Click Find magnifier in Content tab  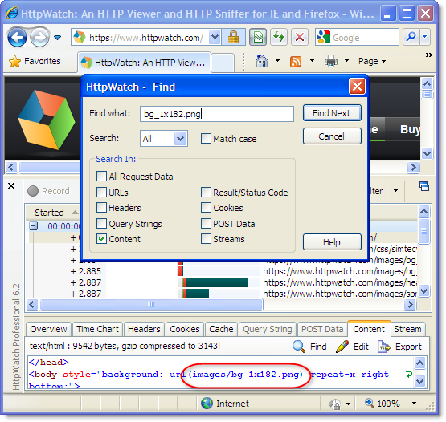(299, 346)
